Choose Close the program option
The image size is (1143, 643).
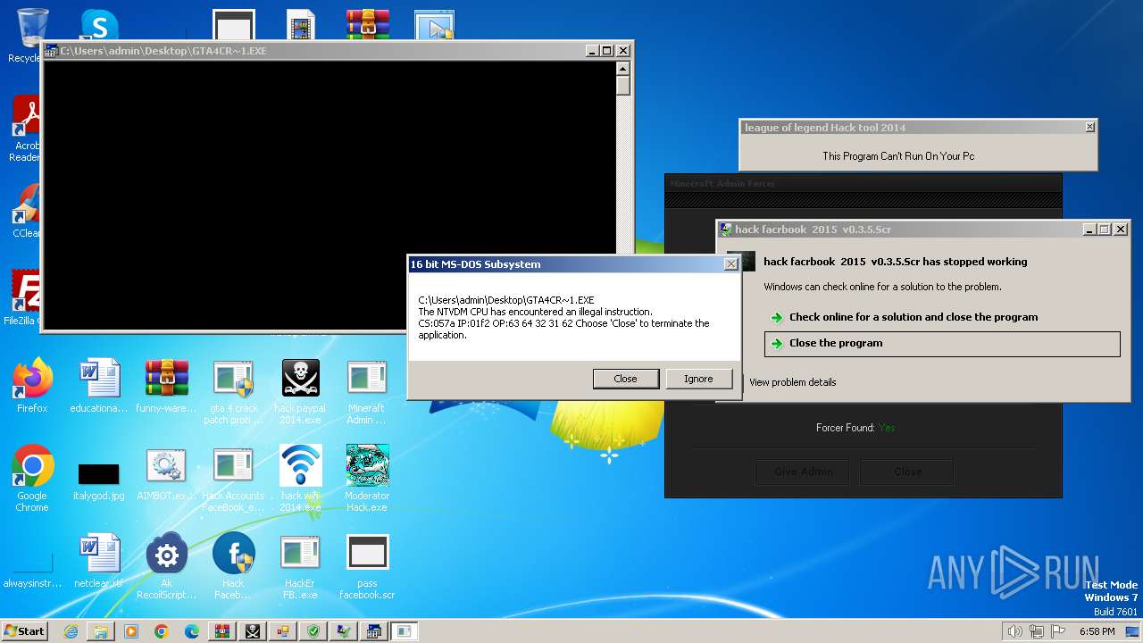pyautogui.click(x=943, y=343)
